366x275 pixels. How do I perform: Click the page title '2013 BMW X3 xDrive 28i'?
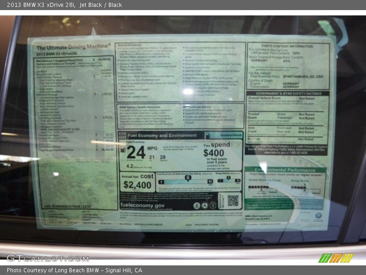coord(41,5)
